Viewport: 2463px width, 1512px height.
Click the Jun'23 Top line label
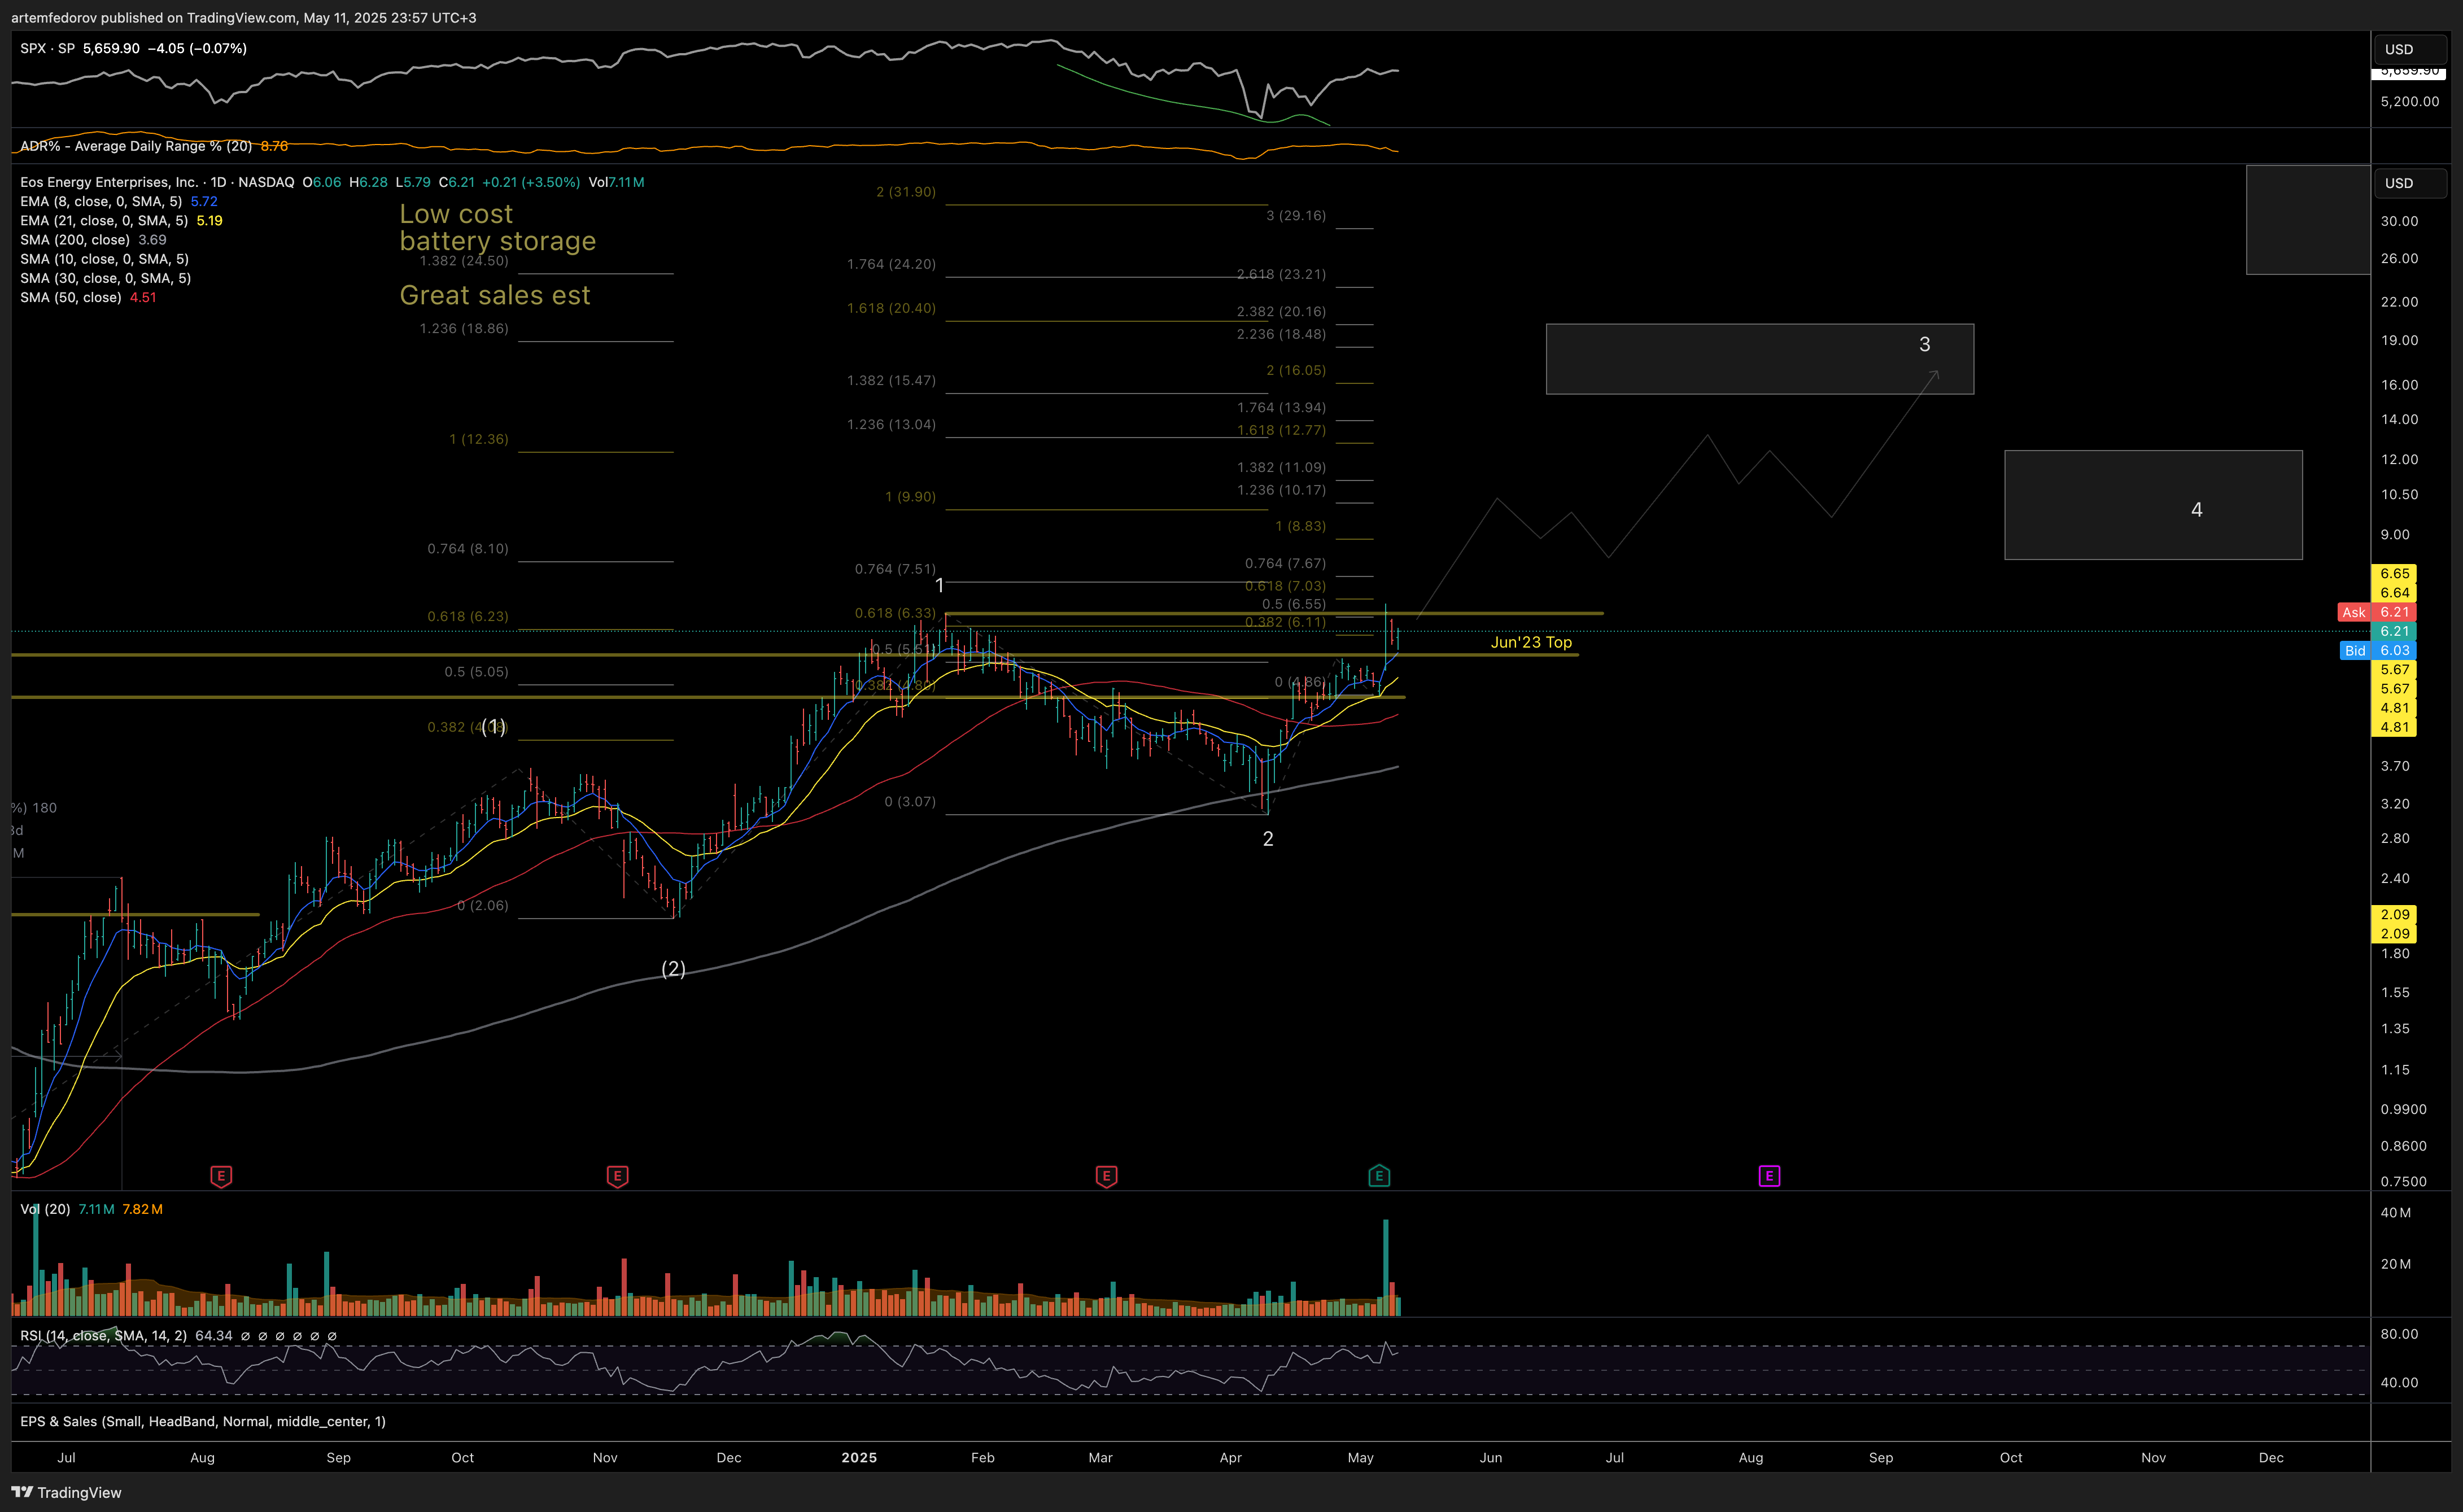(1531, 642)
